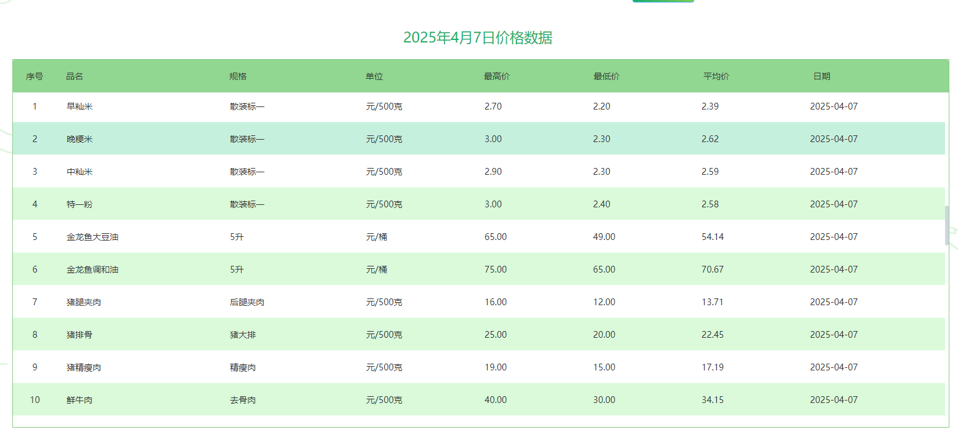
Task: Select the highlighted 晚粳米 row name
Action: (80, 139)
